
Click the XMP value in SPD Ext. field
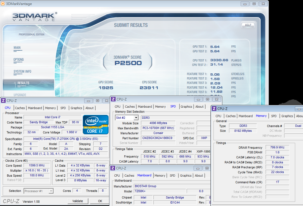coord(204,138)
